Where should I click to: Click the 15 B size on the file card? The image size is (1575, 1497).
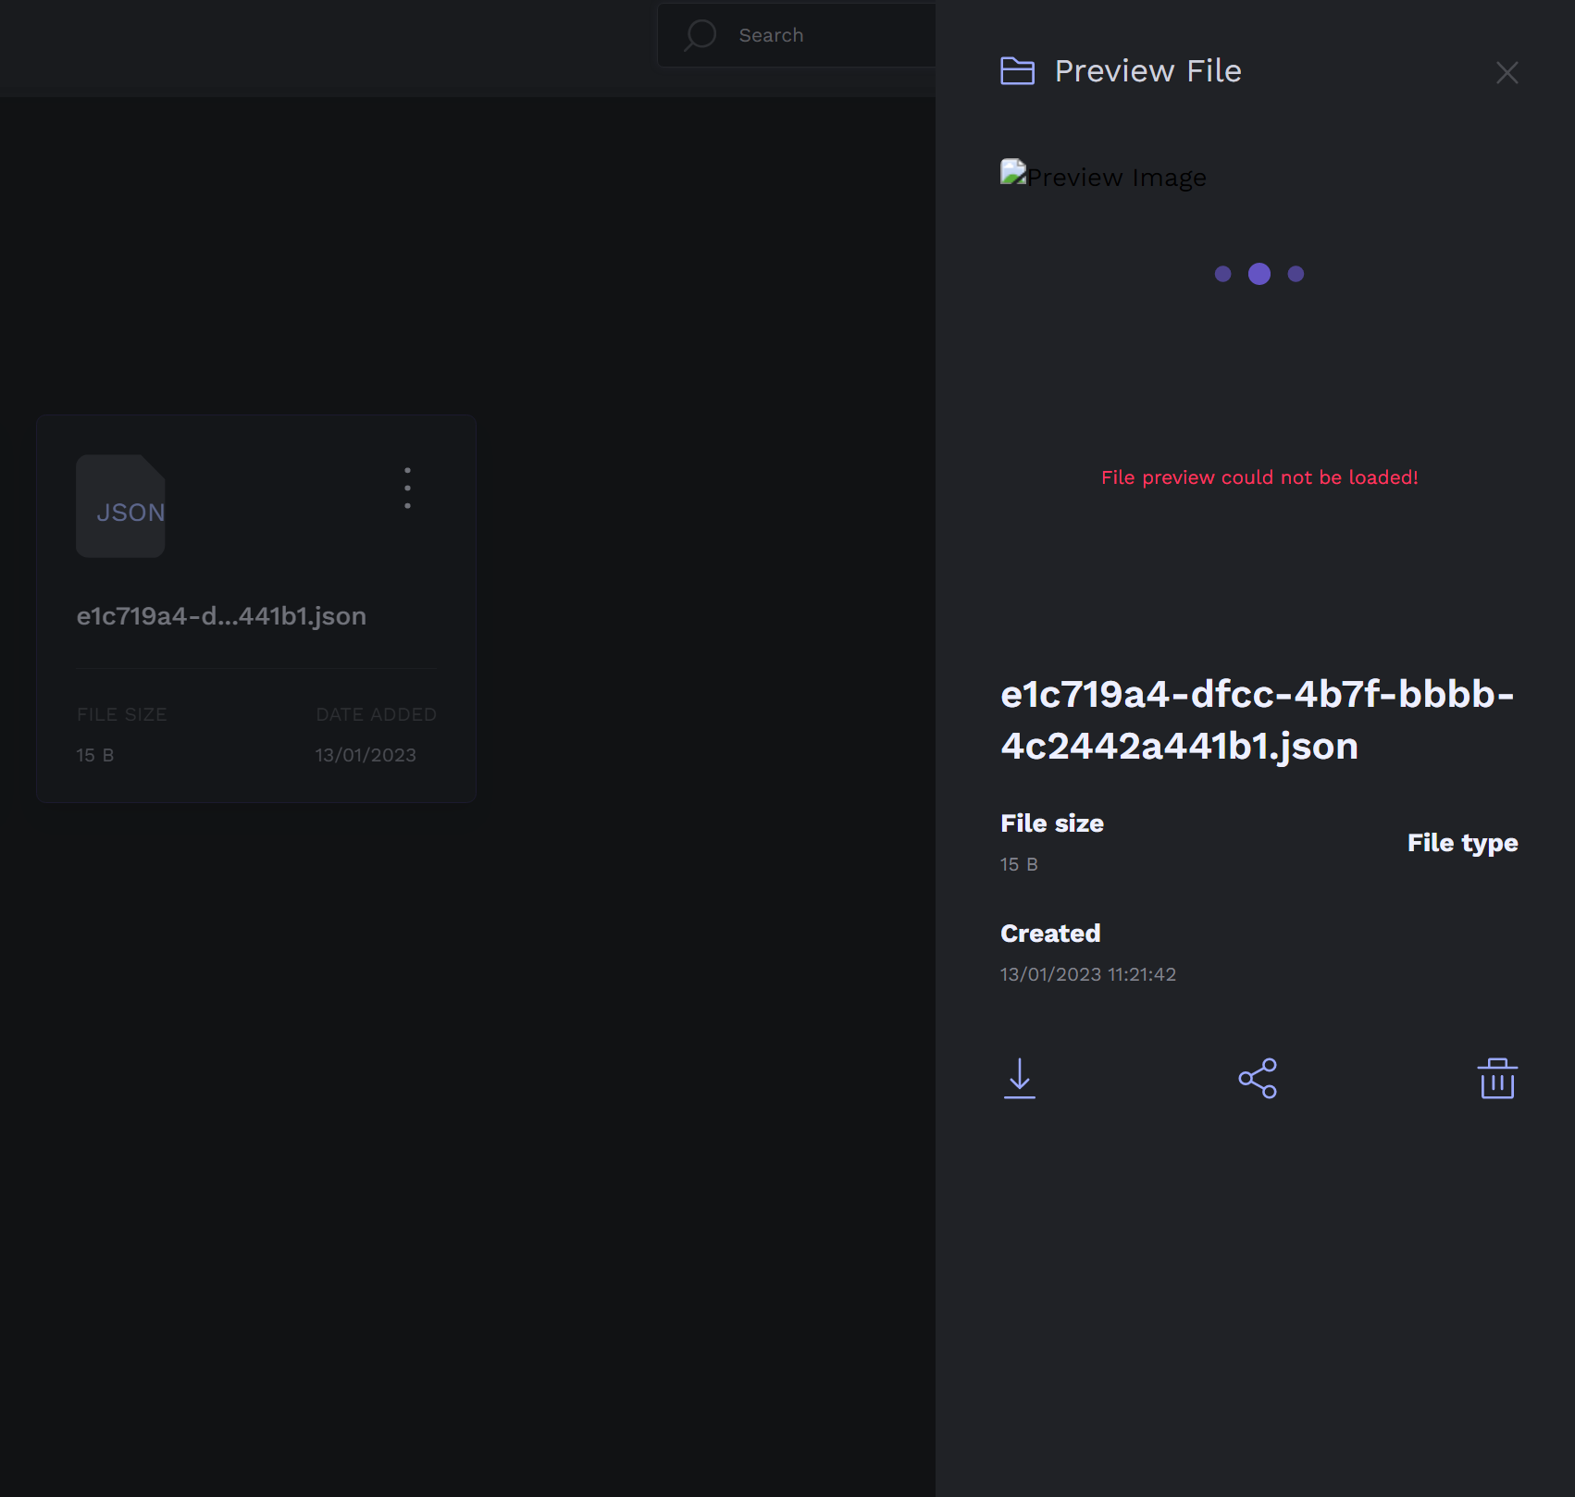click(95, 755)
